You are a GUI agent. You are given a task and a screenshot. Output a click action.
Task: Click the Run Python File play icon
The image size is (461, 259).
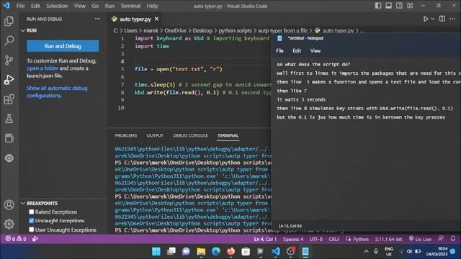click(x=426, y=19)
